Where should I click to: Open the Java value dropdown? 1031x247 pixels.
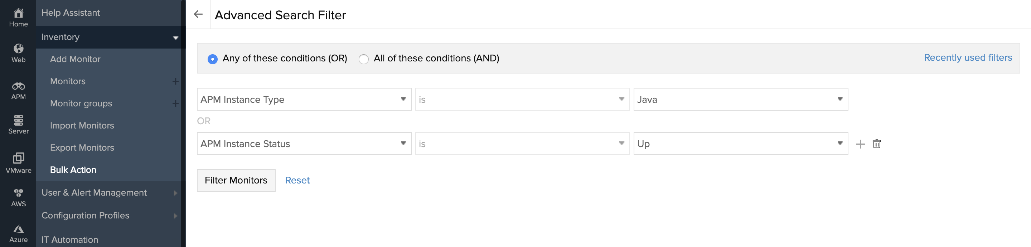coord(740,99)
